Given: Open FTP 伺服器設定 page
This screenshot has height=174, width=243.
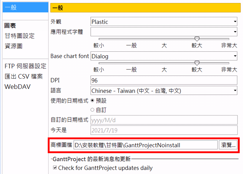Looking at the screenshot, I should 25,66.
